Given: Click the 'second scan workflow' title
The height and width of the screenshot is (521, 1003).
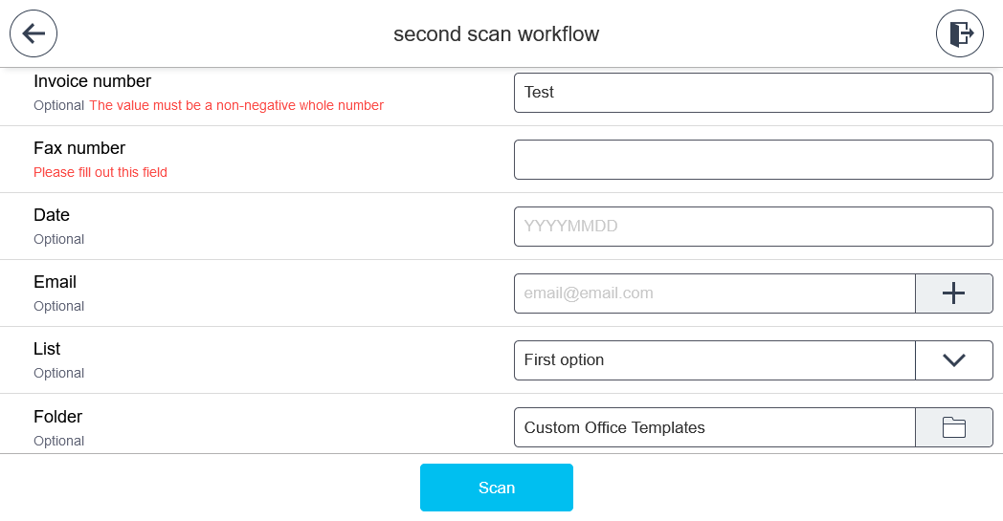Looking at the screenshot, I should pyautogui.click(x=496, y=34).
